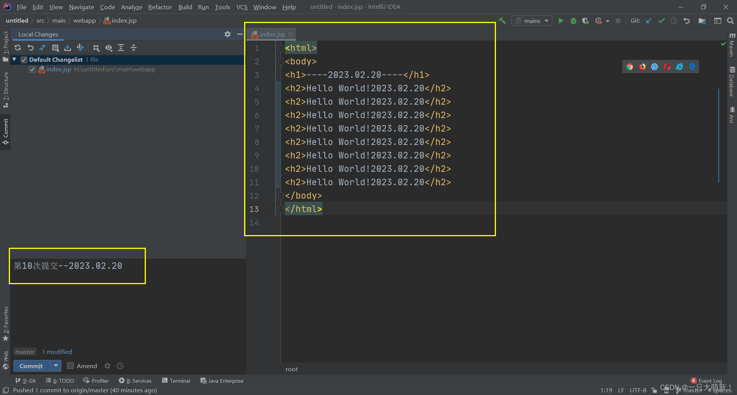Collapse fold marker at body line 2
Screen dimensions: 737x395
coord(281,62)
